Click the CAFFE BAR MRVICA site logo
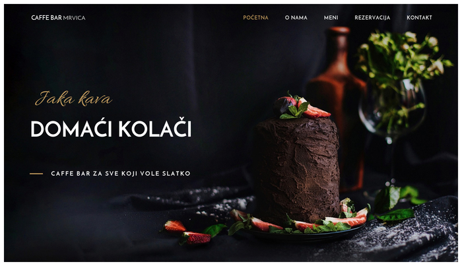The image size is (462, 264). (x=58, y=18)
